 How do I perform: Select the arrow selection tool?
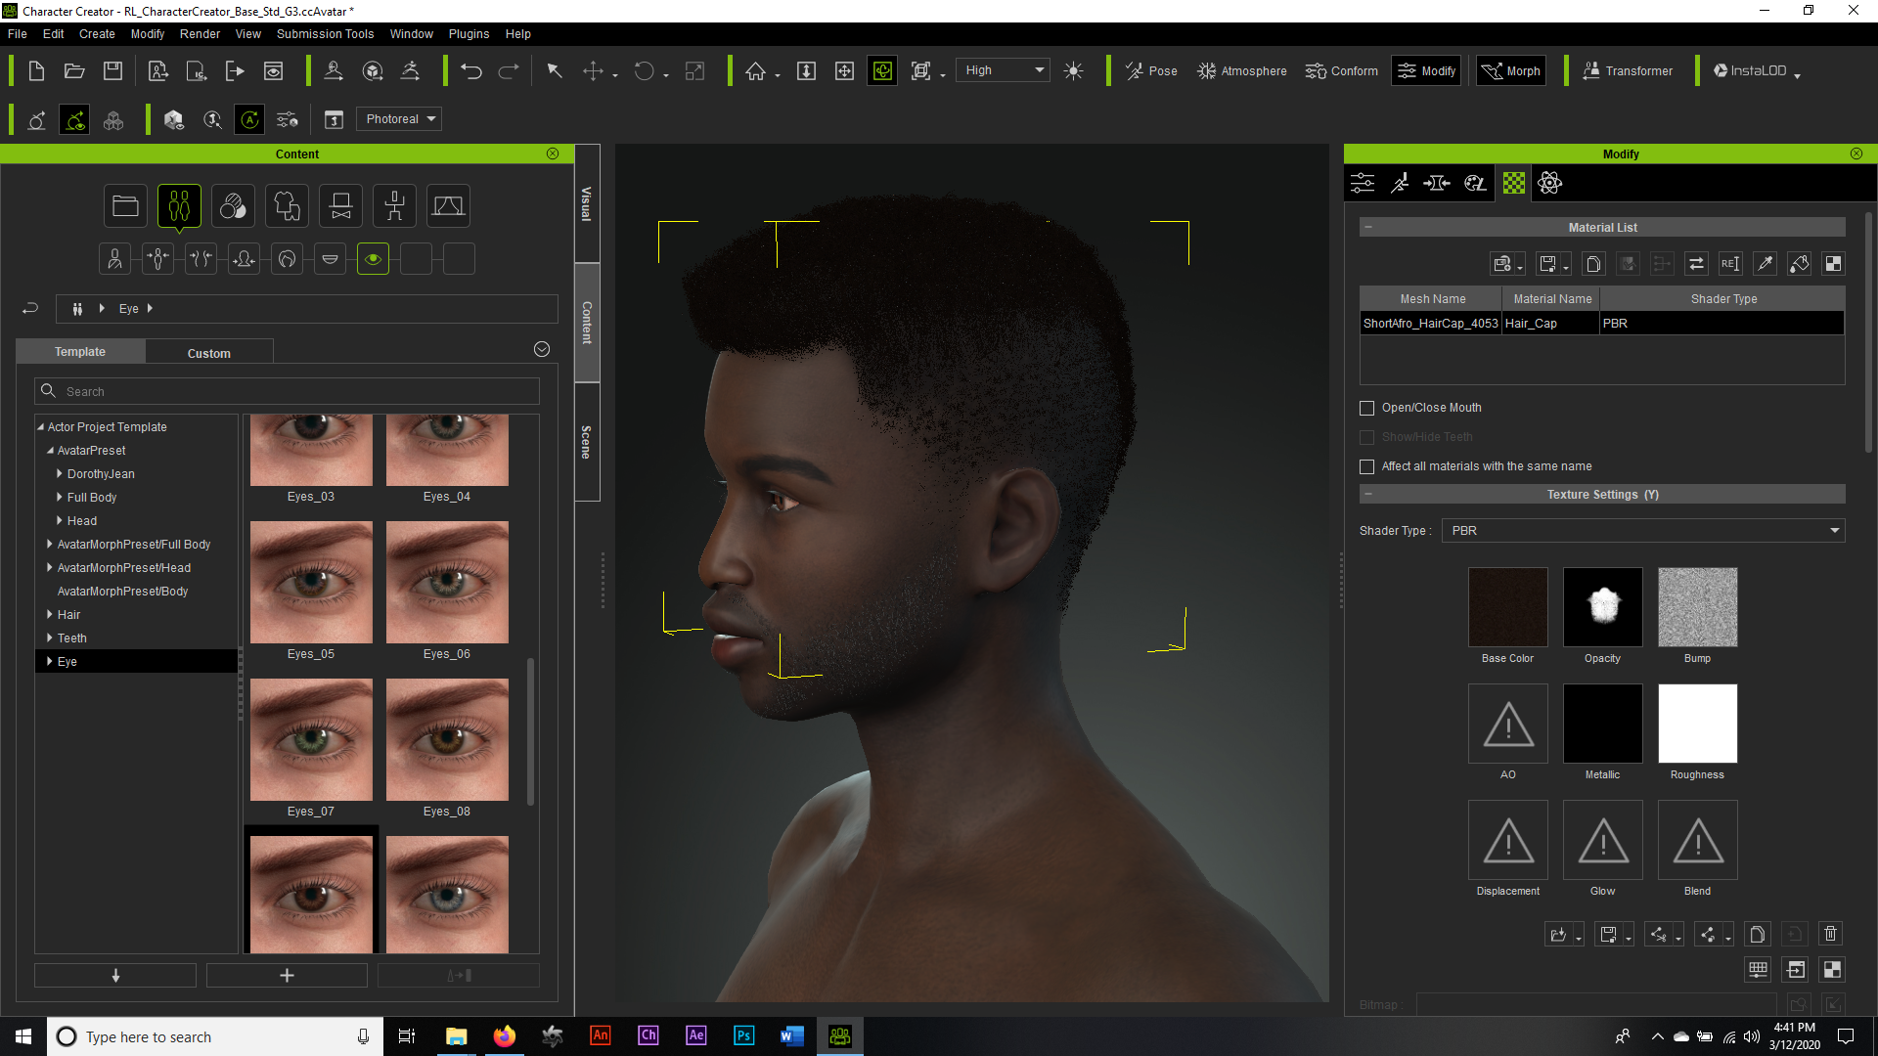pyautogui.click(x=555, y=70)
